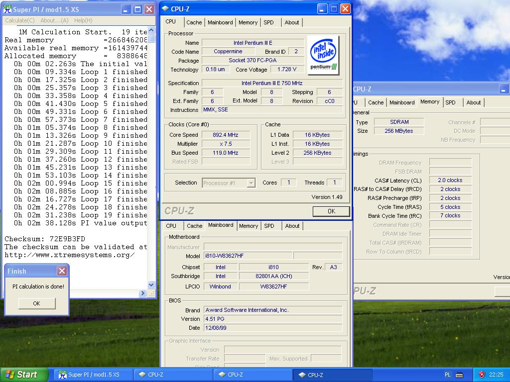
Task: Open the About...(A) menu in Super PI
Action: coord(54,20)
